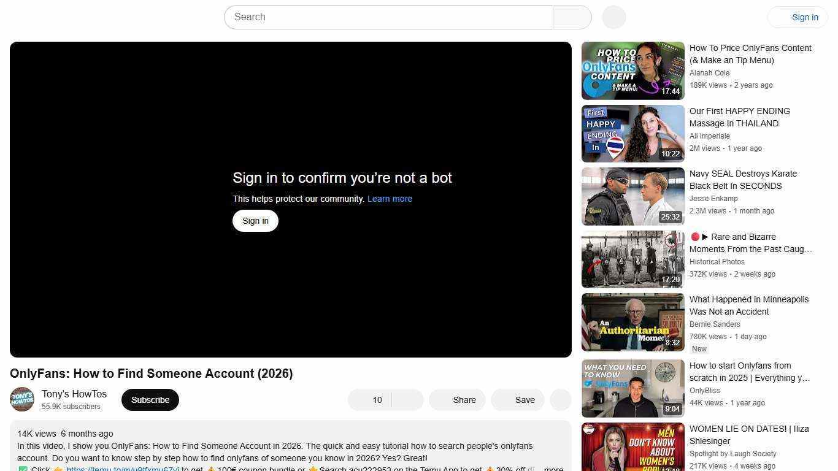Subscribe to Tony's HowTos
Image resolution: width=838 pixels, height=471 pixels.
pos(150,399)
